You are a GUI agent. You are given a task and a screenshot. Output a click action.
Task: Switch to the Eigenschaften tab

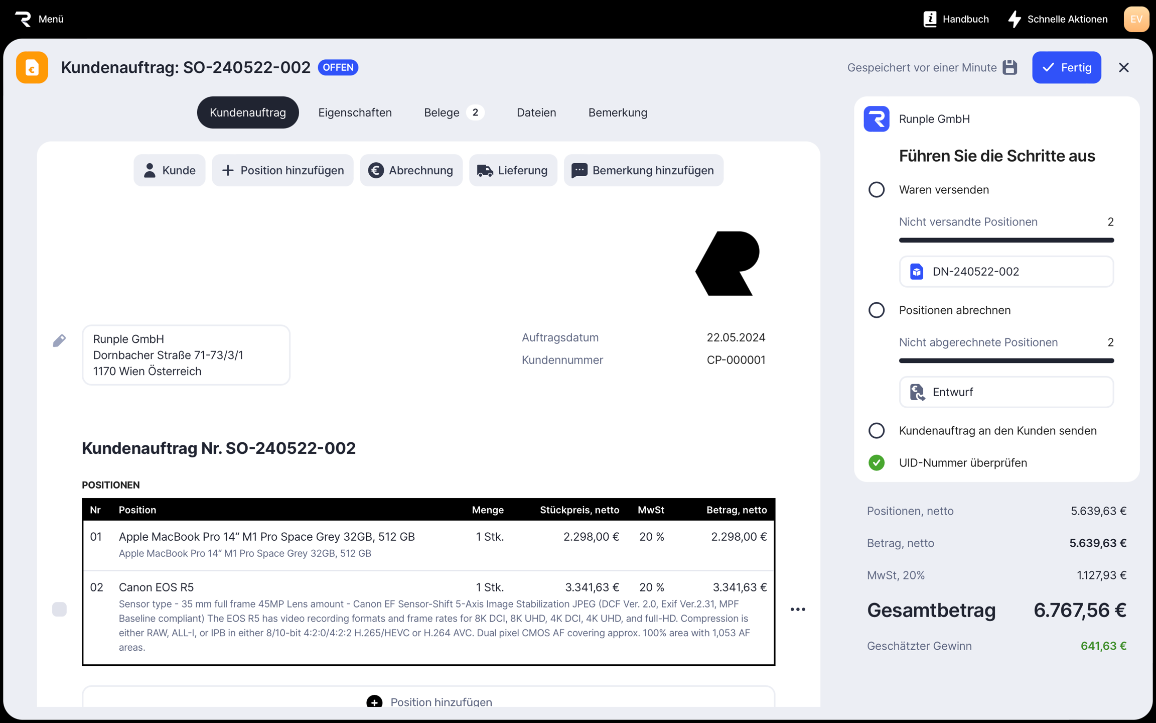coord(355,112)
